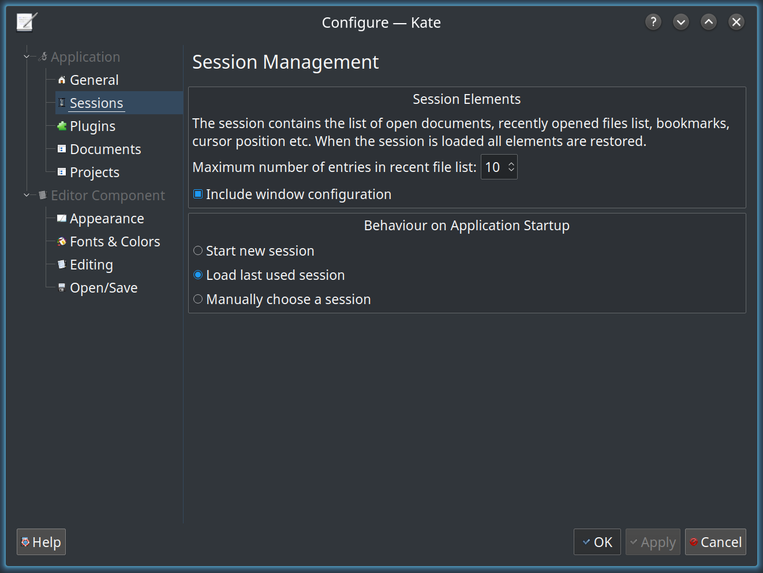Click the house icon beside General
Image resolution: width=763 pixels, height=573 pixels.
(x=62, y=80)
